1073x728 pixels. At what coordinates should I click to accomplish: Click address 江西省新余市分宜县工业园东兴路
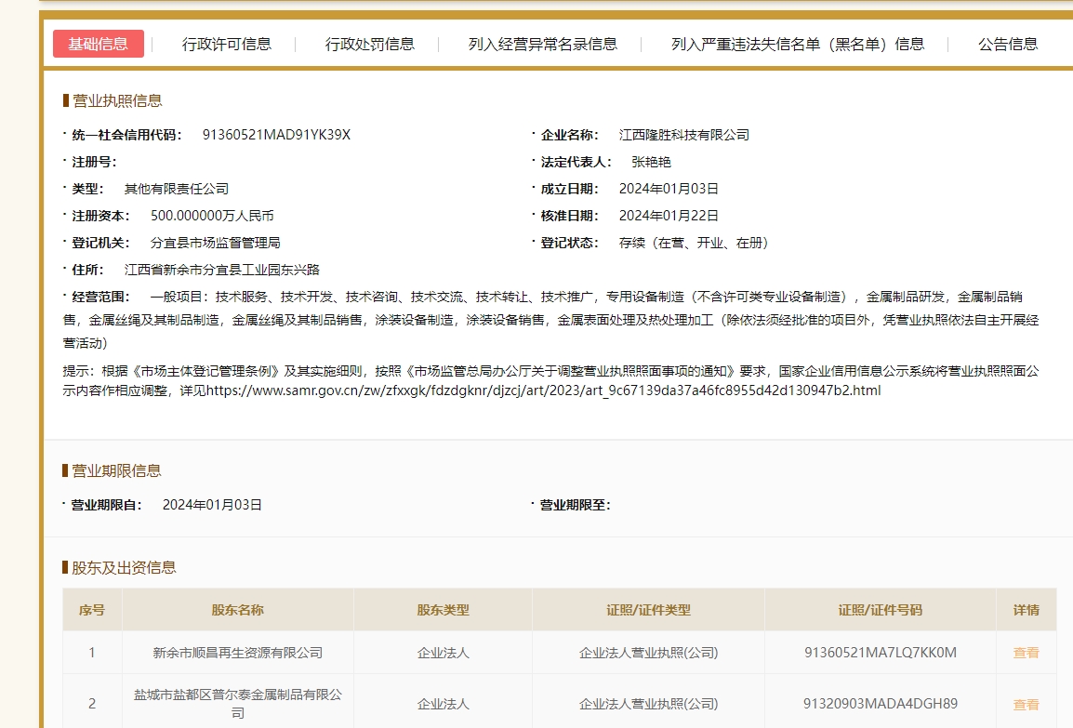pyautogui.click(x=221, y=270)
